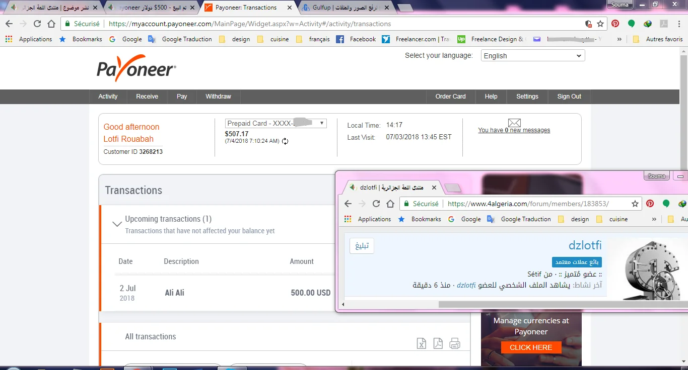Export the transactions list as PDF
688x370 pixels.
[438, 343]
